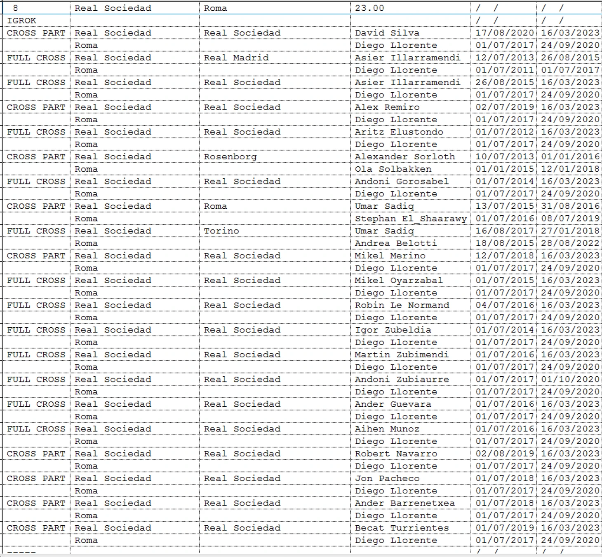Select the end date '31/08/2016'
The image size is (602, 557).
pyautogui.click(x=570, y=206)
